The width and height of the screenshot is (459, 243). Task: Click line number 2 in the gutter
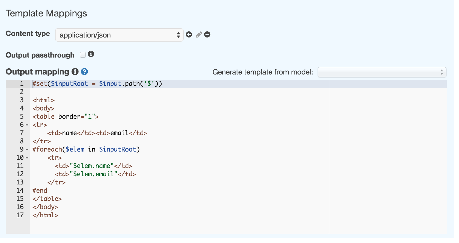point(22,92)
